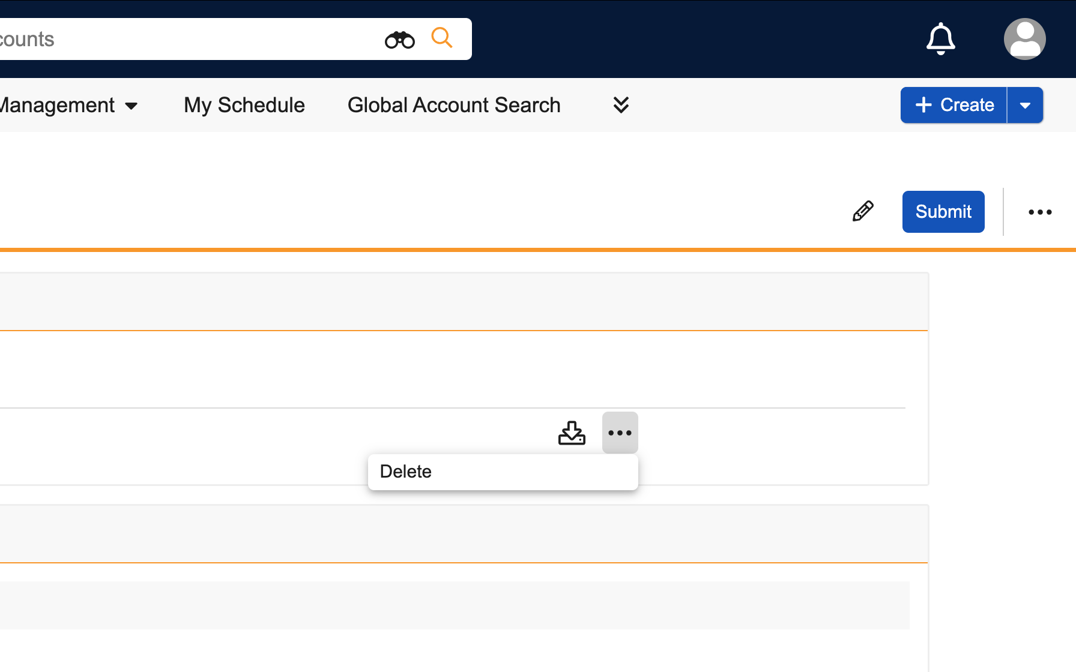This screenshot has height=672, width=1076.
Task: Click the binoculars advanced search icon
Action: click(399, 40)
